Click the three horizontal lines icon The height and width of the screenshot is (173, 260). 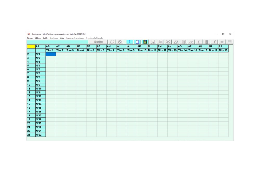[x=222, y=42]
